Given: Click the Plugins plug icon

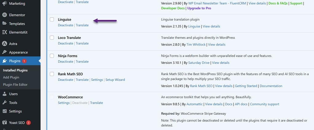Looking at the screenshot, I should click(4, 61).
